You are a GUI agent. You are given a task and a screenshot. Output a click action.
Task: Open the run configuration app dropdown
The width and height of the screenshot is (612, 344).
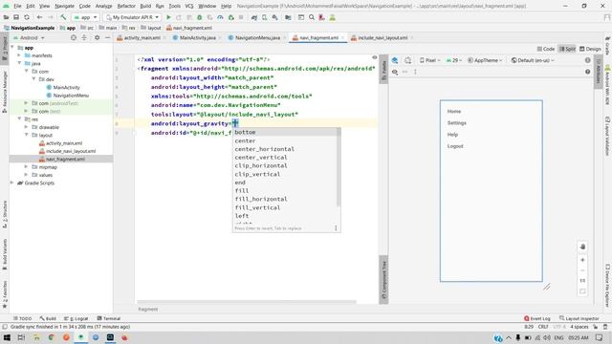85,17
